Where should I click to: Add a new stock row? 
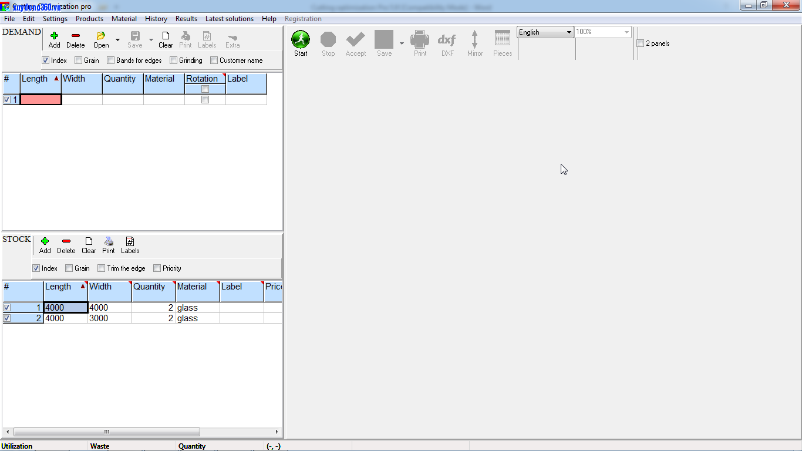pos(45,245)
